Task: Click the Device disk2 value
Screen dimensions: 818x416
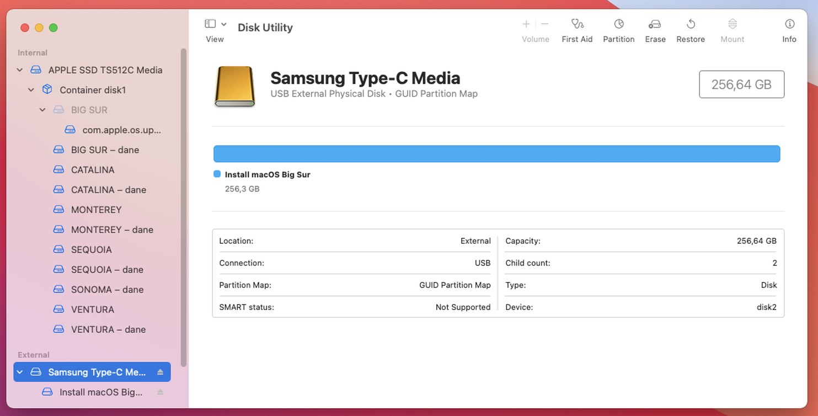Action: click(x=767, y=307)
